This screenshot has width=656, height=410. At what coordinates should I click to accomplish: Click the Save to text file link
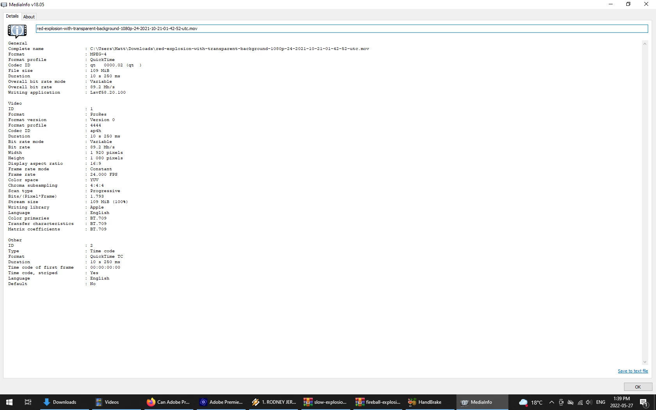[633, 371]
